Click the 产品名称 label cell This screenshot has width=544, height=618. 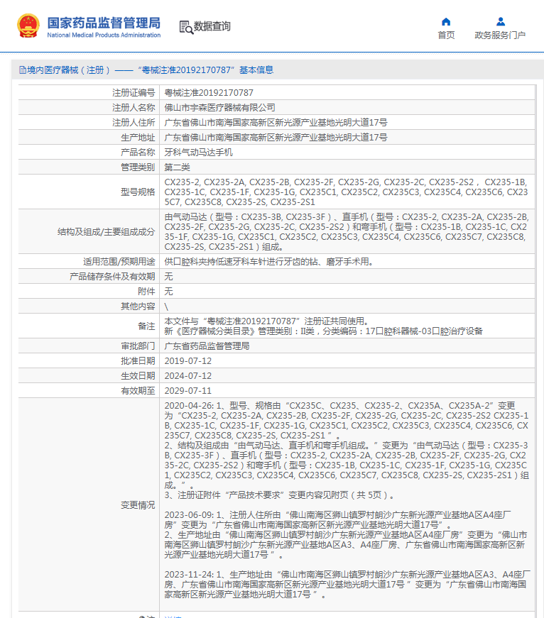pyautogui.click(x=89, y=152)
